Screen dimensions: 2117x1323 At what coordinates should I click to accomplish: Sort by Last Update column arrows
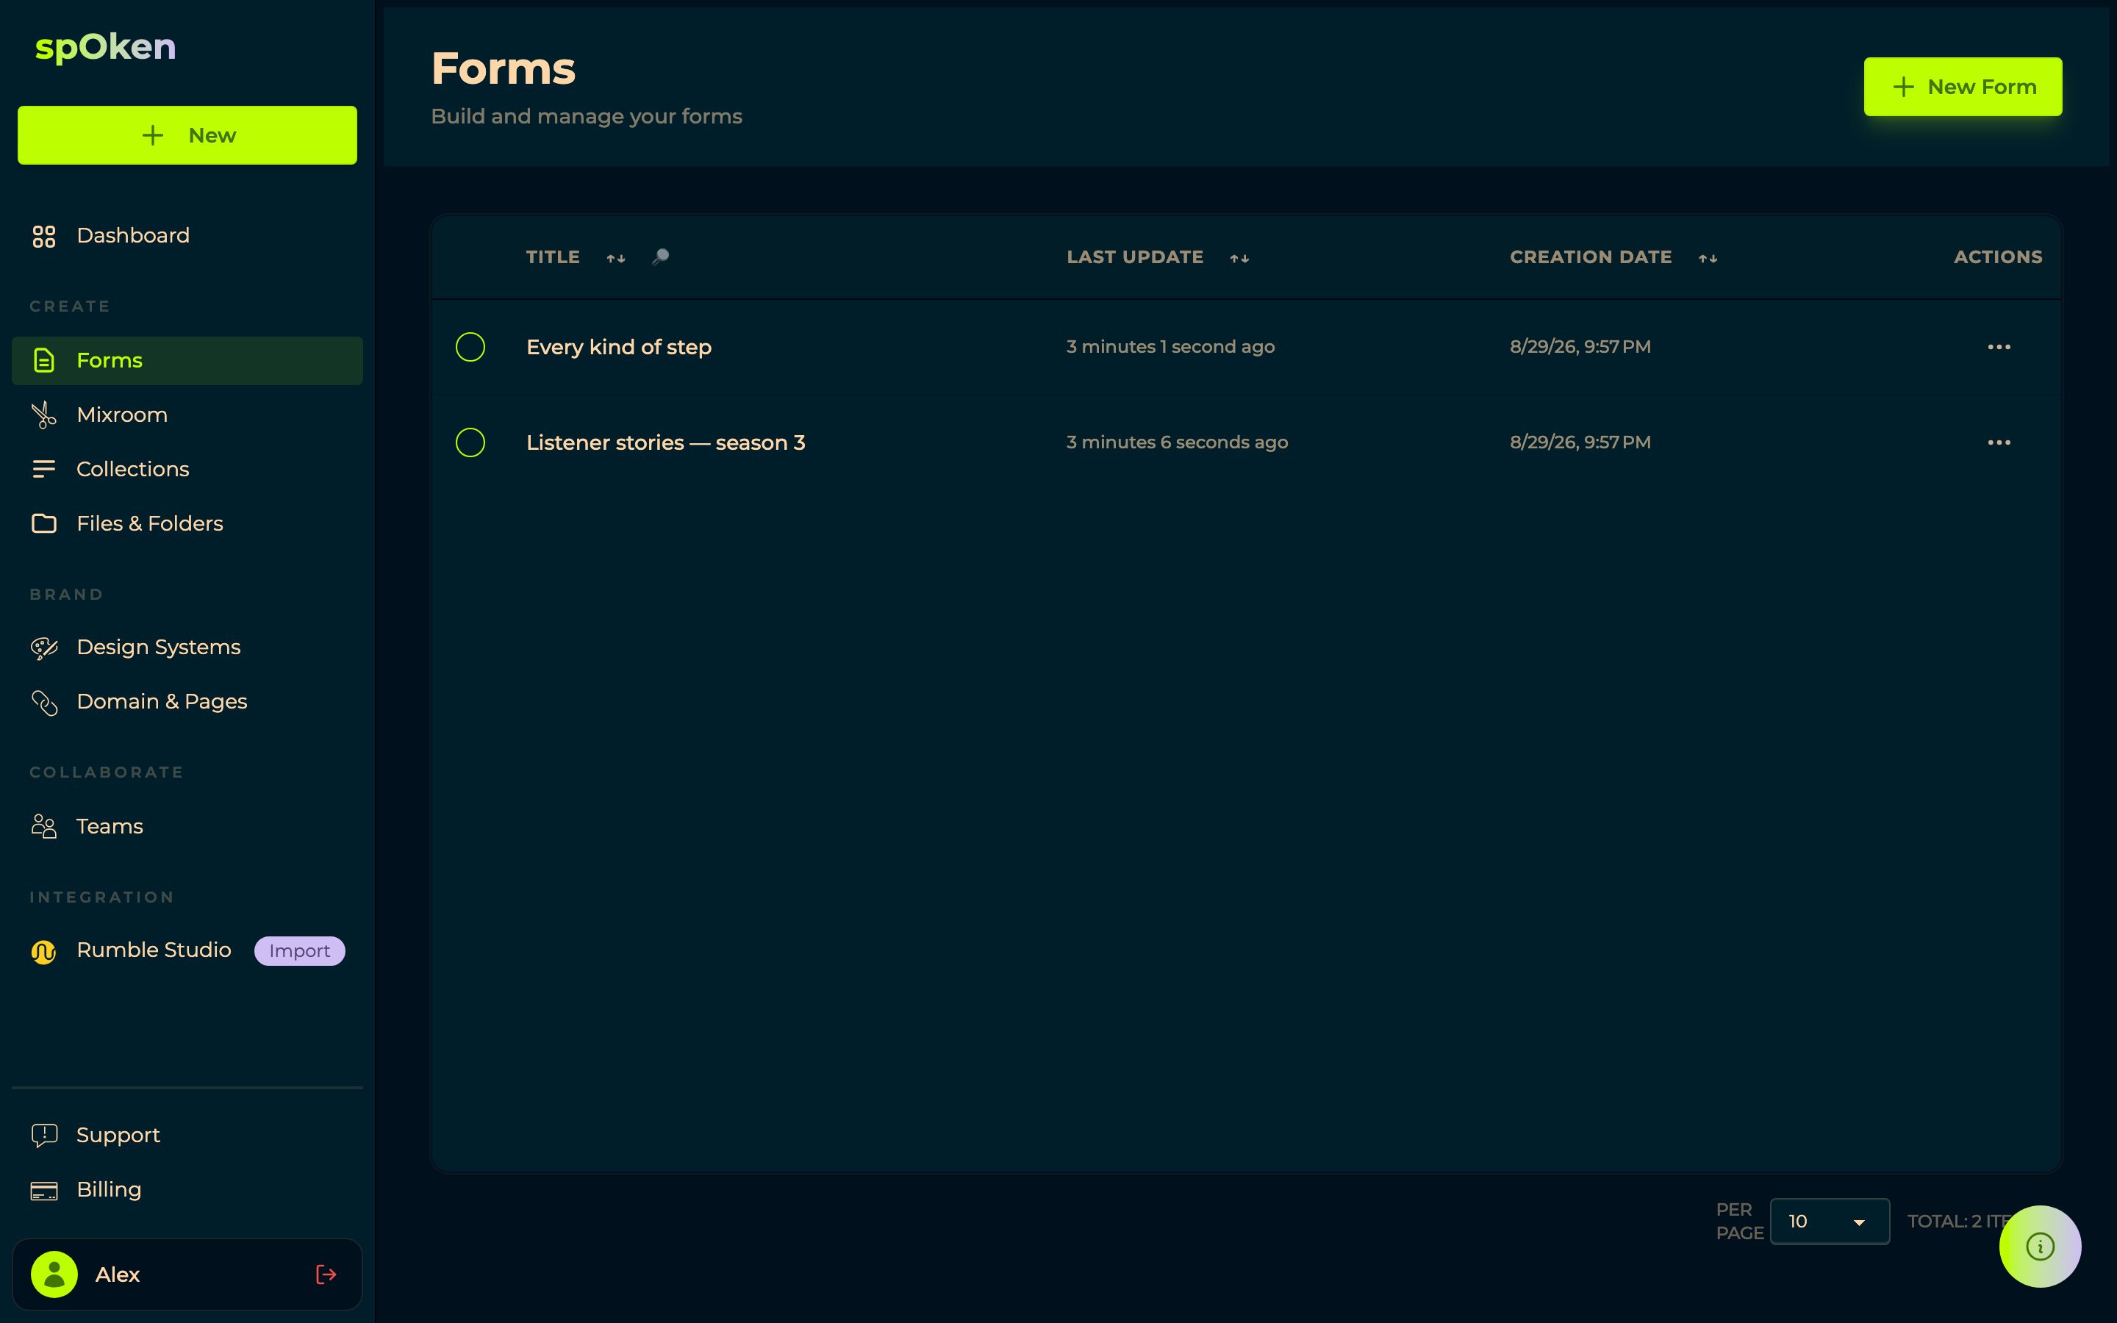coord(1239,258)
